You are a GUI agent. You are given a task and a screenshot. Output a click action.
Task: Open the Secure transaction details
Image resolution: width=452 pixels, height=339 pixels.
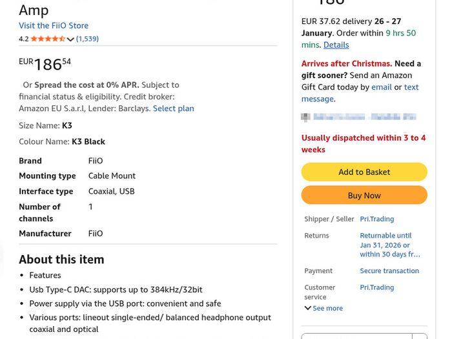pos(389,271)
